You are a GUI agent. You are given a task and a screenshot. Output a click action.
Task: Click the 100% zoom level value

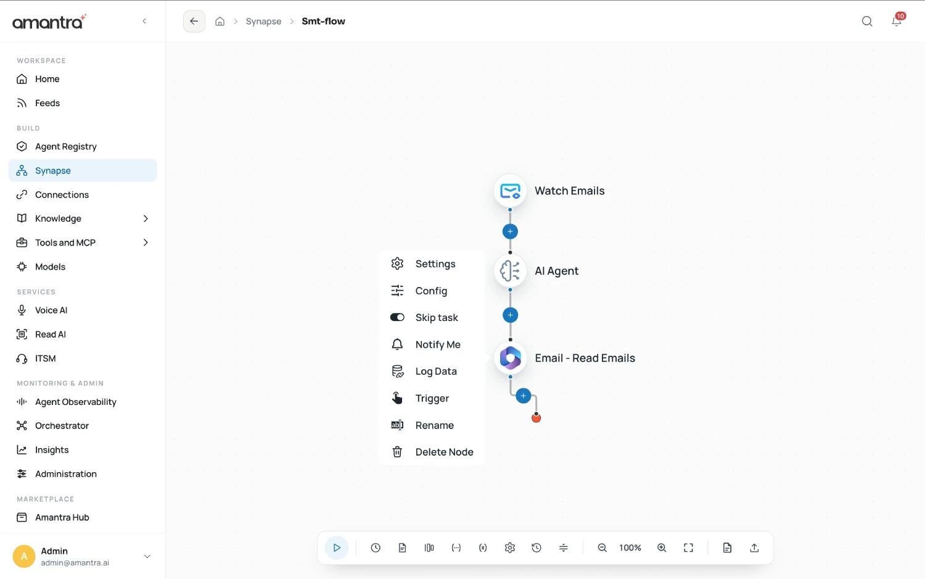(630, 548)
